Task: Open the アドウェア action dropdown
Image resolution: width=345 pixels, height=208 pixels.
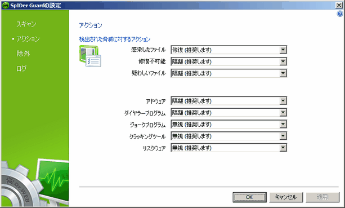Action: (229, 101)
